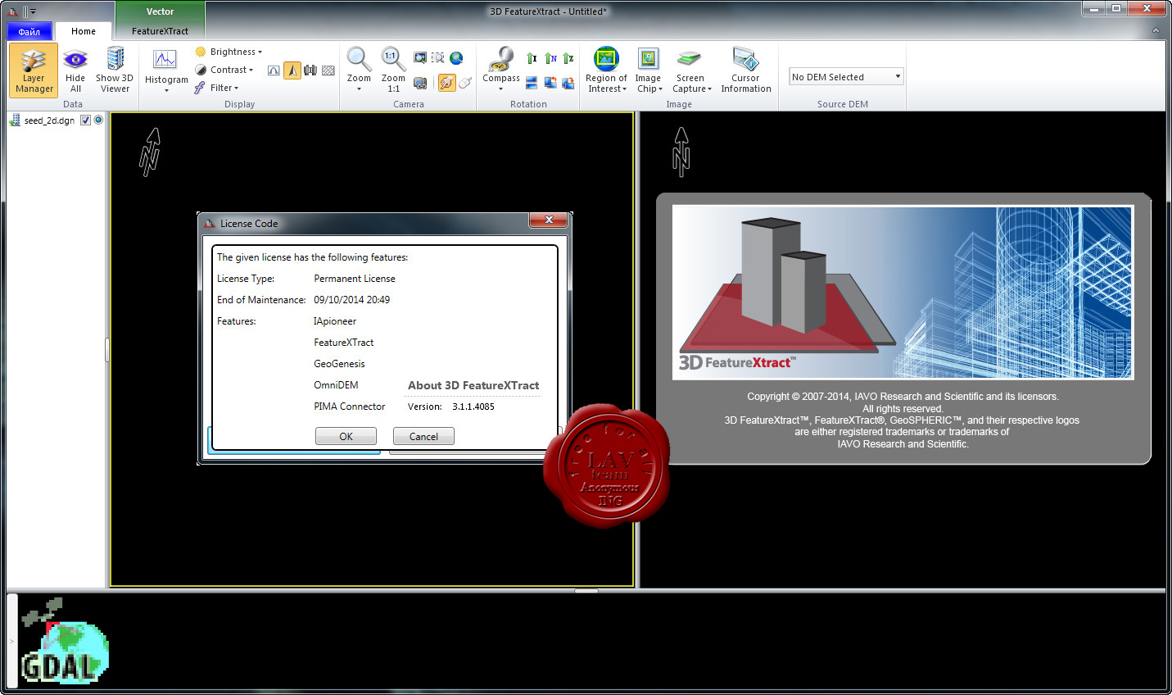This screenshot has height=695, width=1172.
Task: Click the monitor icon left of dashed zoom
Action: [x=420, y=57]
